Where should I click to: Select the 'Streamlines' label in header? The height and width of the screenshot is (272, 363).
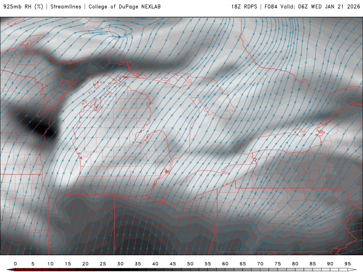(66, 7)
